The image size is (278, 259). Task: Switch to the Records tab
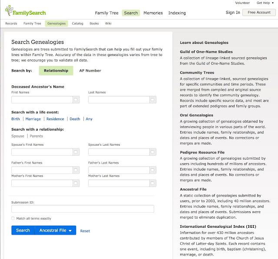[11, 23]
